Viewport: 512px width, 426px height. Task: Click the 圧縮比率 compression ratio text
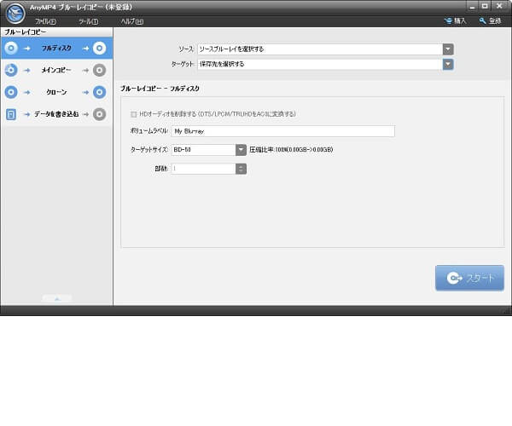click(x=291, y=150)
